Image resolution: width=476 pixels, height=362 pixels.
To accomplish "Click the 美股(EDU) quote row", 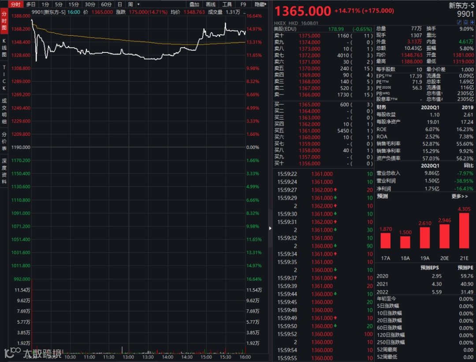I will click(x=324, y=29).
